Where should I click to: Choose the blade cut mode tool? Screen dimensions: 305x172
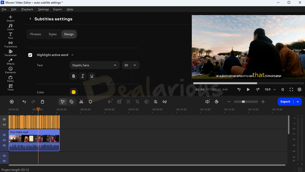click(72, 102)
